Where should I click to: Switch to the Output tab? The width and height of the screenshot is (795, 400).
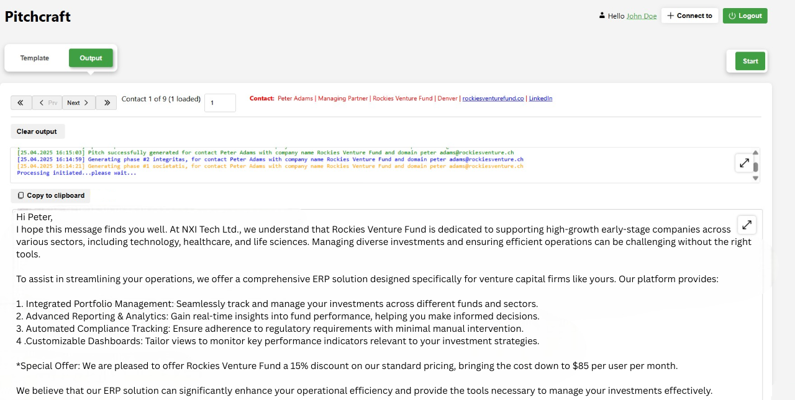(91, 58)
